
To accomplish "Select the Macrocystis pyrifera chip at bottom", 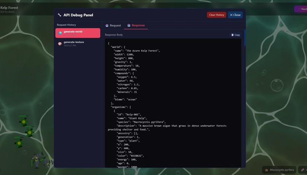I will (280, 170).
